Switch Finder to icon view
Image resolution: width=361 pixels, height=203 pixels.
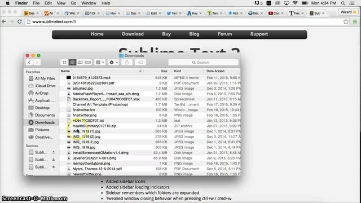click(64, 63)
